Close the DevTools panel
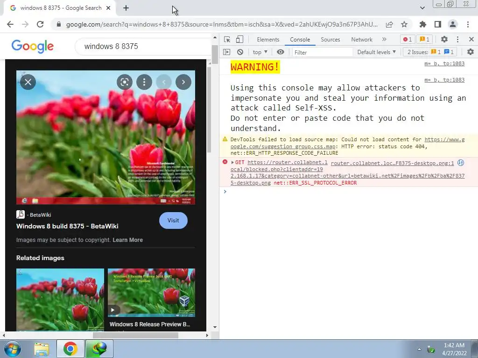This screenshot has height=358, width=478. [471, 39]
